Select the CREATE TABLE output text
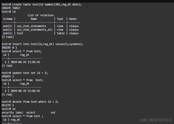Image resolution: width=174 pixels, height=124 pixels. tap(10, 8)
